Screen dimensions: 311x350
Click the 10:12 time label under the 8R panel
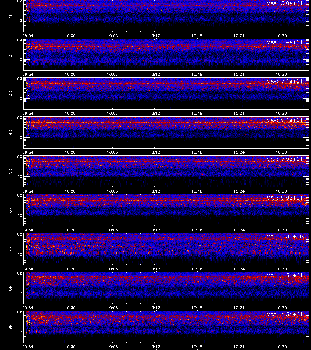pos(155,308)
